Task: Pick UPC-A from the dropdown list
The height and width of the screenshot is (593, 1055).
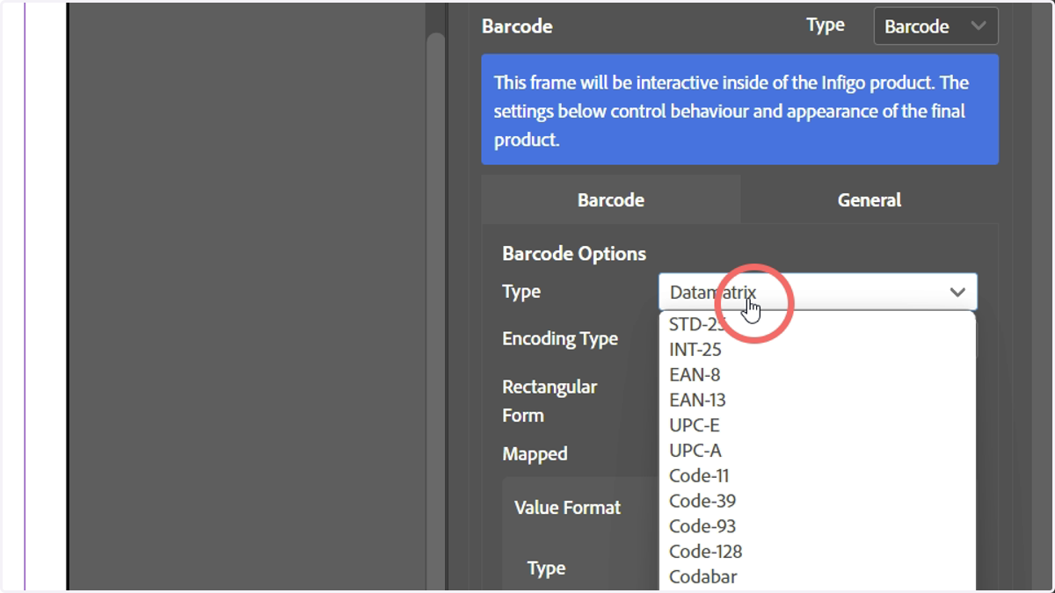Action: [818, 451]
